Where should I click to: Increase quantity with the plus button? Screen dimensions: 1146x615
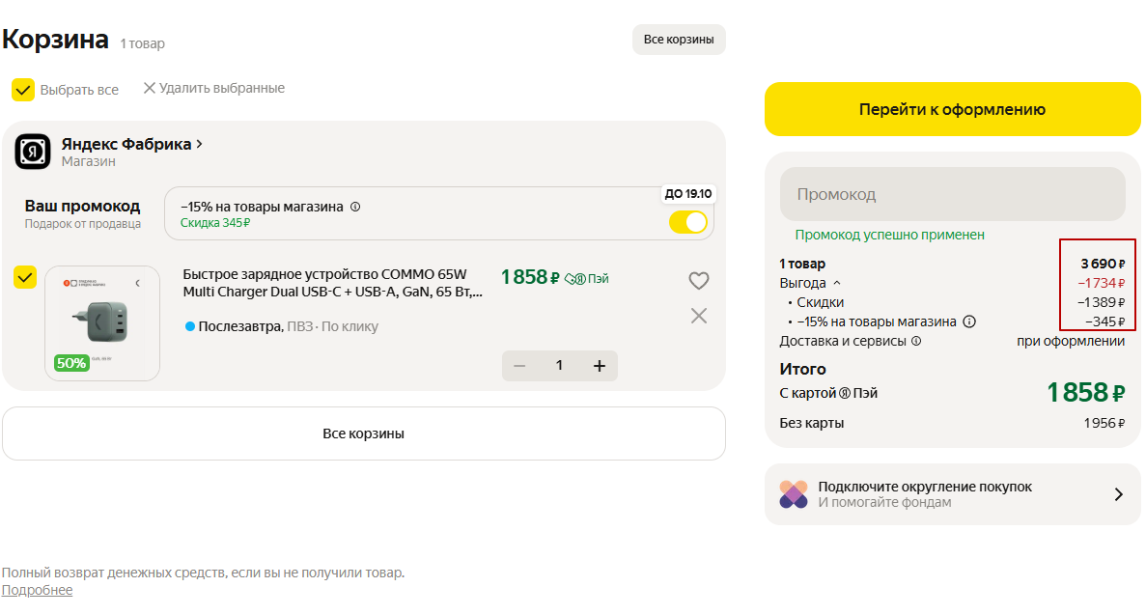[599, 366]
